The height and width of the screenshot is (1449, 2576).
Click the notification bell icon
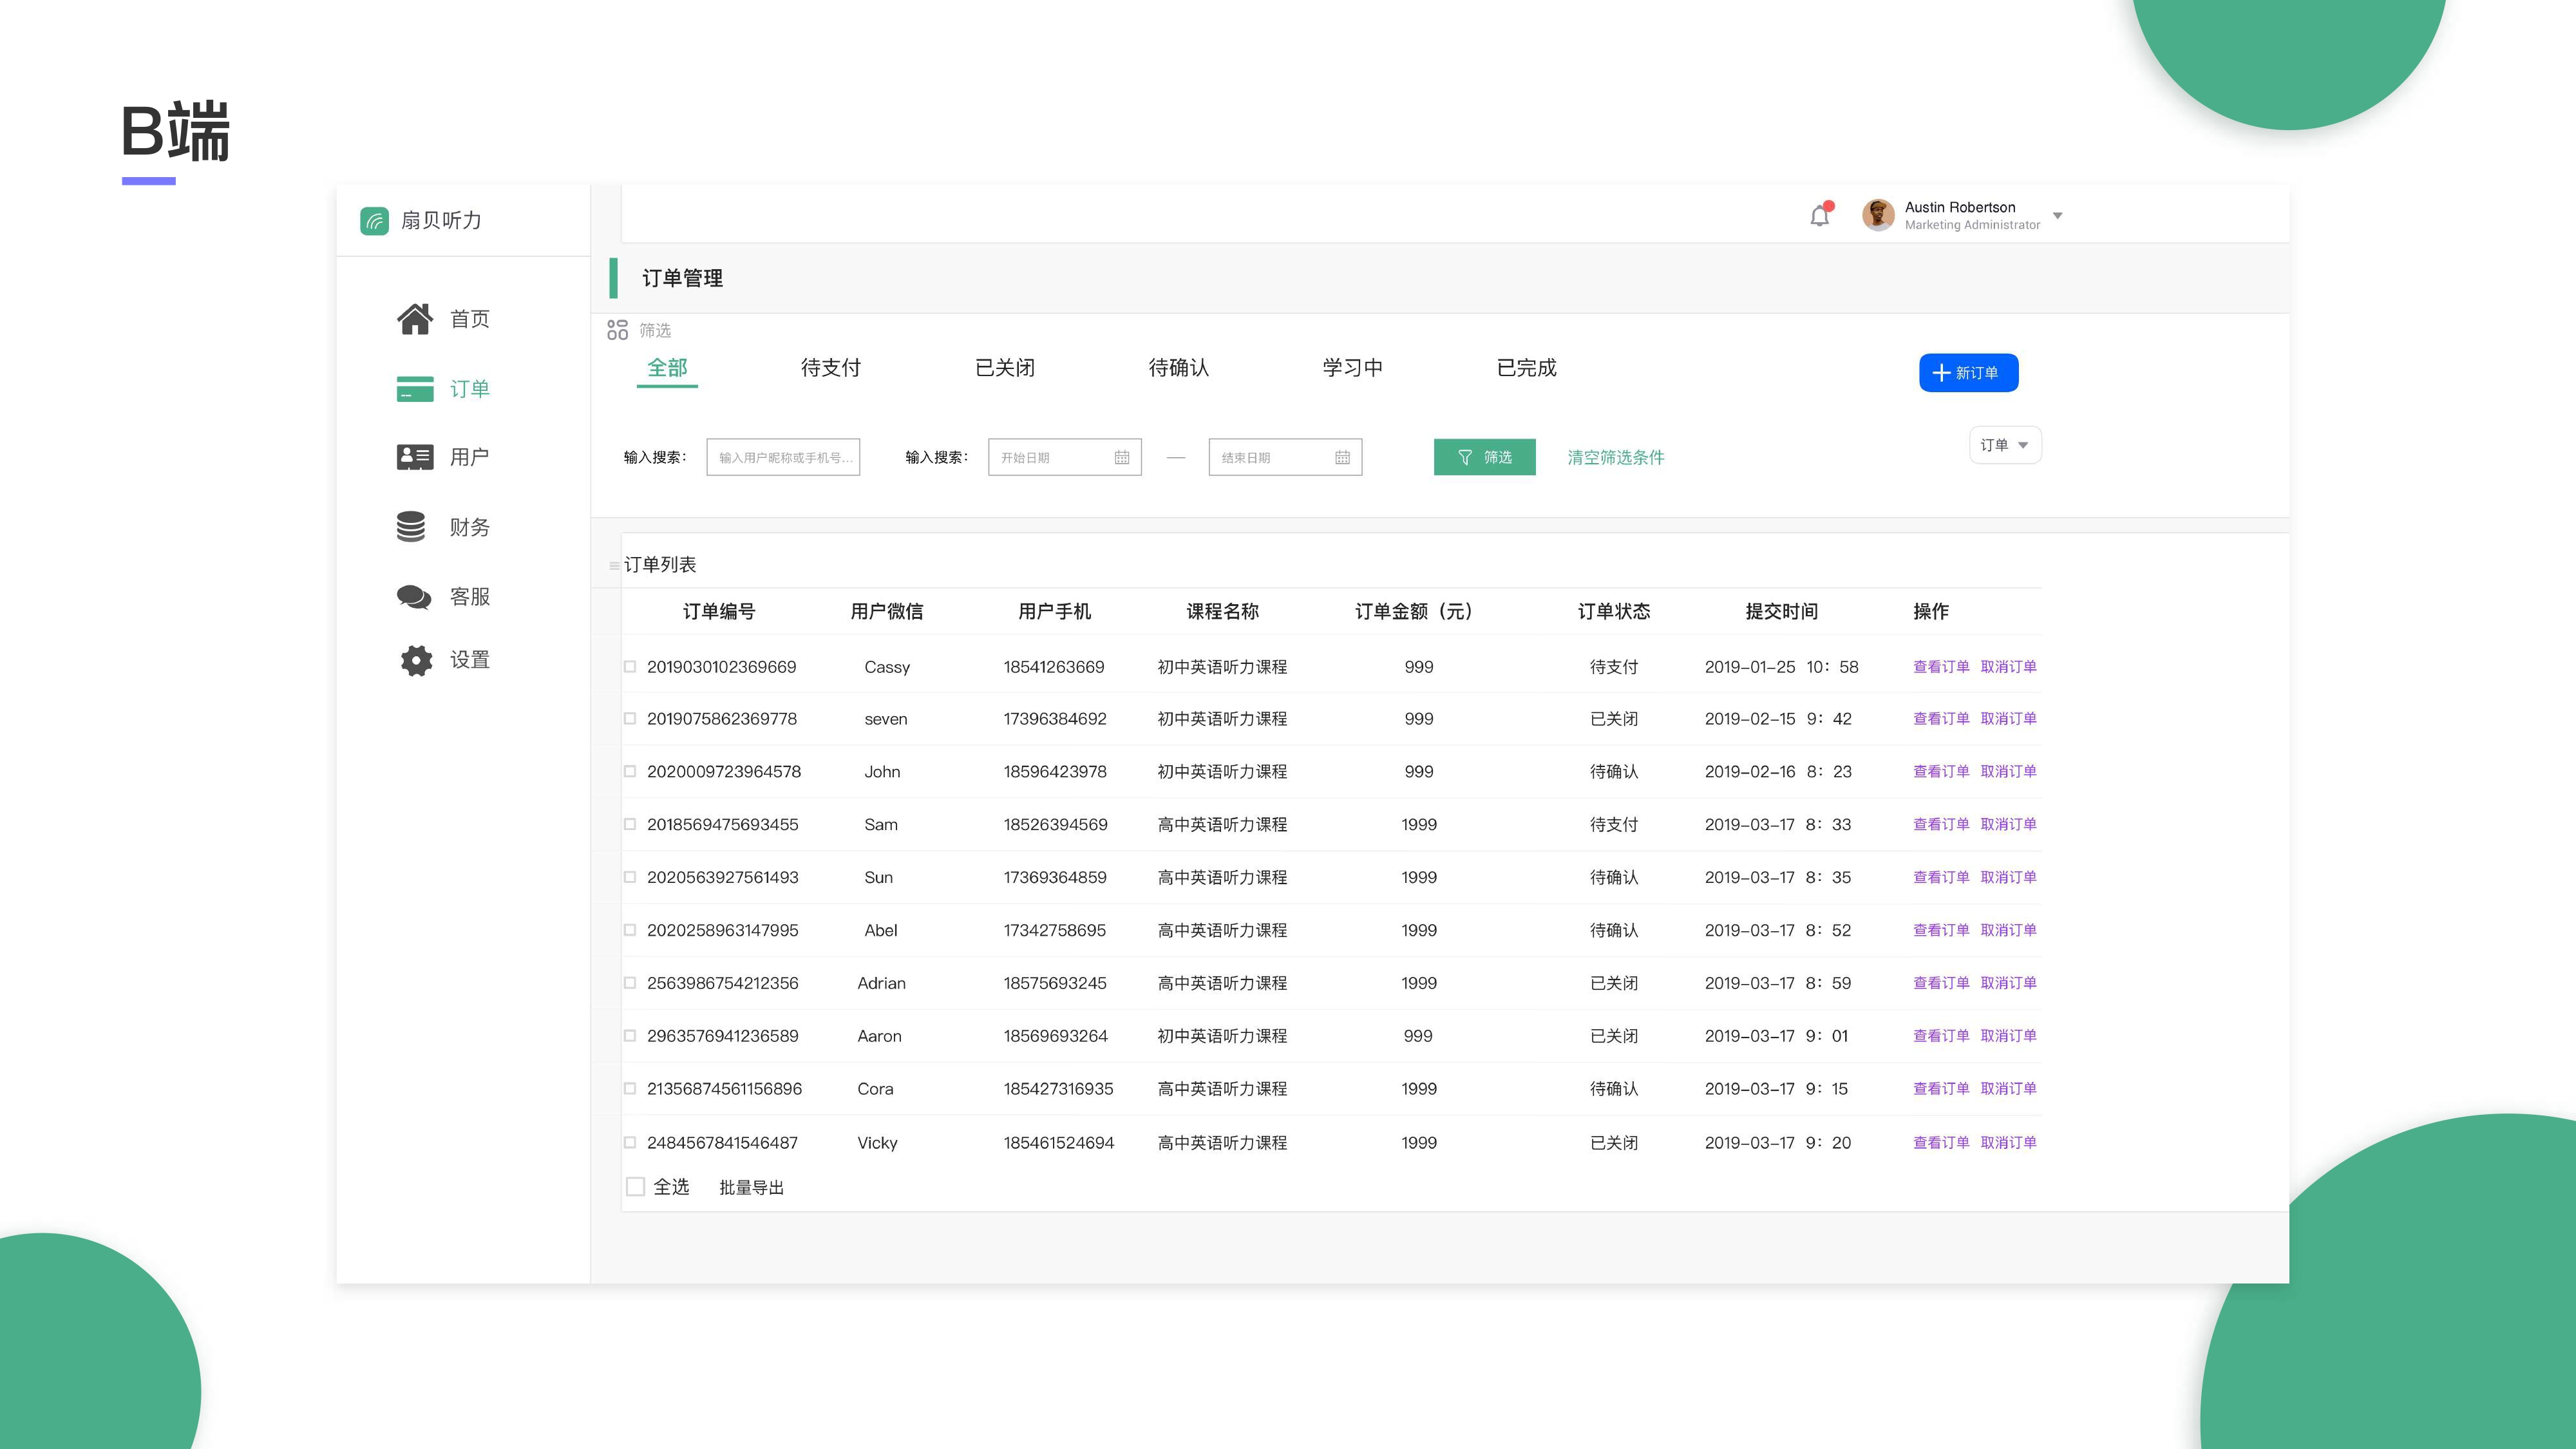pyautogui.click(x=1820, y=215)
